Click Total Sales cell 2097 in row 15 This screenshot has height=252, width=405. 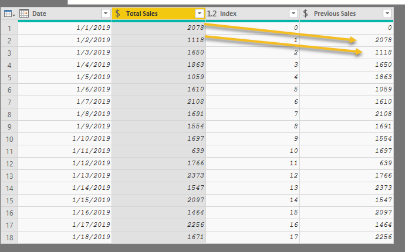(159, 200)
